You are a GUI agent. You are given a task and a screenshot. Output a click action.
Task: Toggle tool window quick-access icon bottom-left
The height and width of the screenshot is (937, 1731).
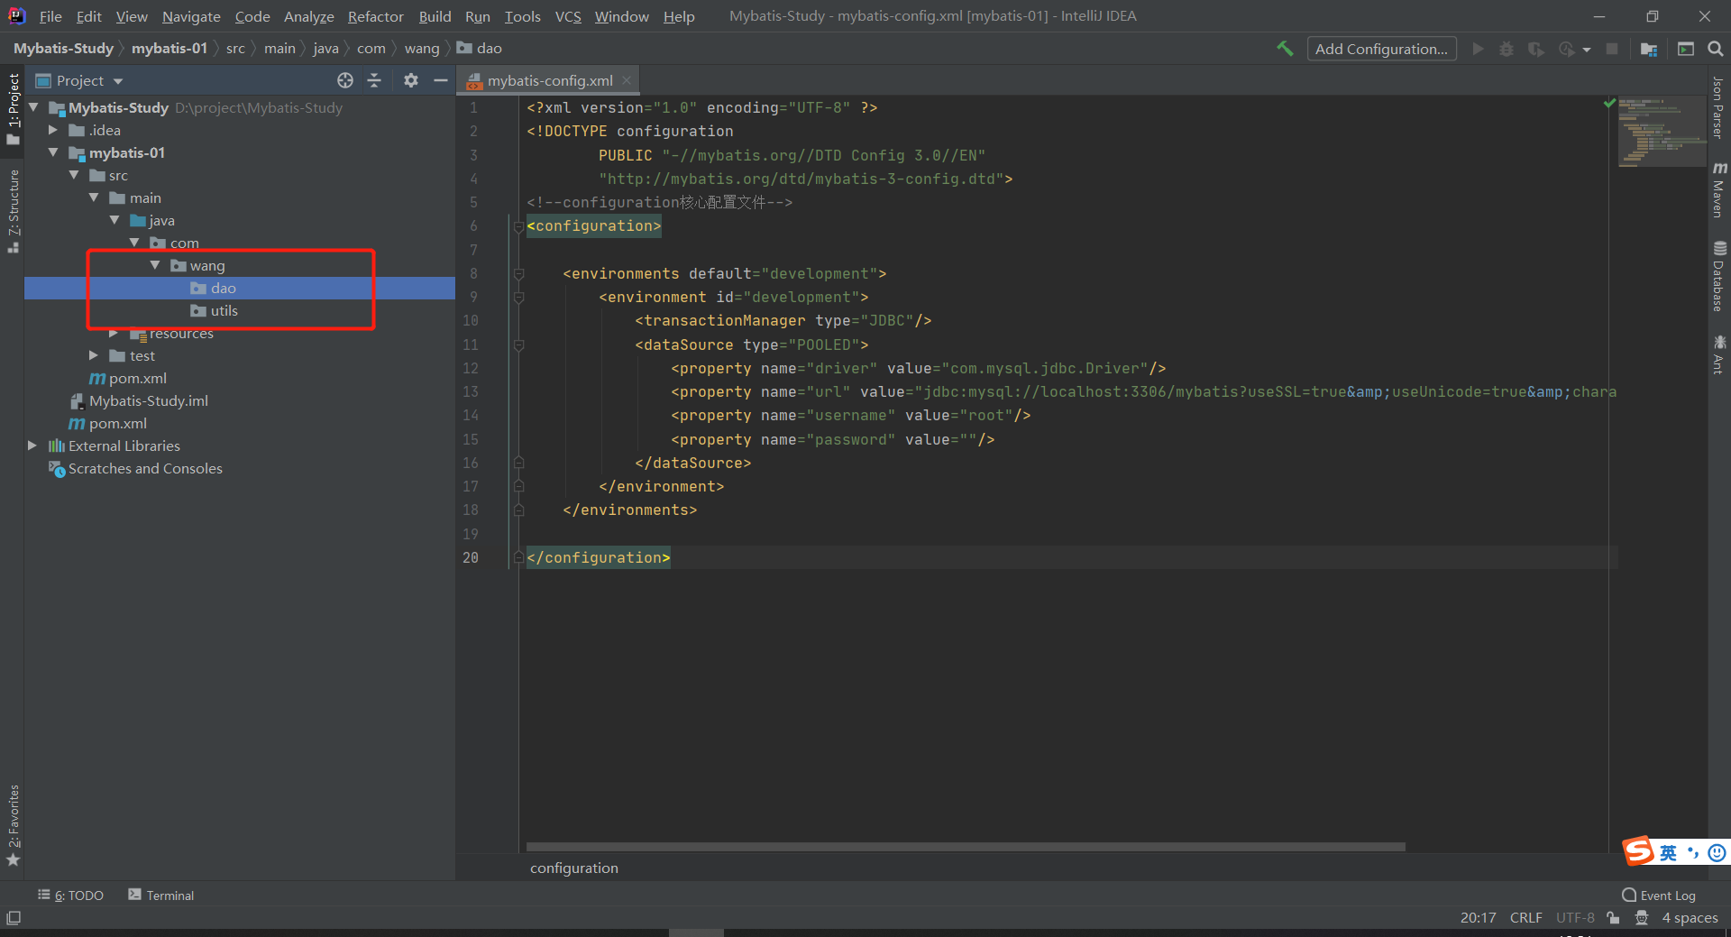14,918
